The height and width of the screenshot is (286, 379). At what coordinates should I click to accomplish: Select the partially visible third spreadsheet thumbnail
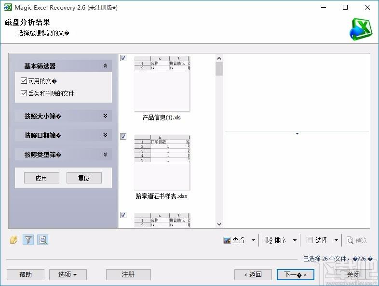click(162, 220)
